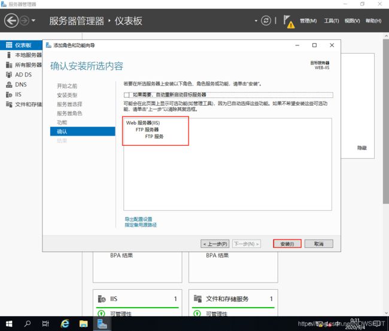389x331 pixels.
Task: Click BPA 结果 in the left dashboard tile
Action: pyautogui.click(x=121, y=256)
